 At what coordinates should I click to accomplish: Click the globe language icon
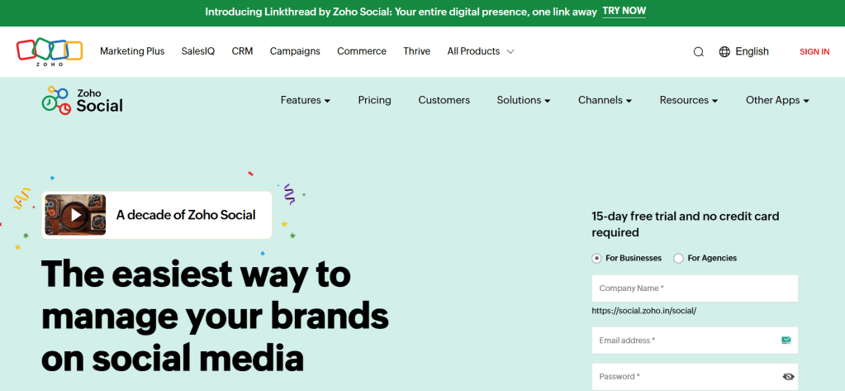pos(724,52)
